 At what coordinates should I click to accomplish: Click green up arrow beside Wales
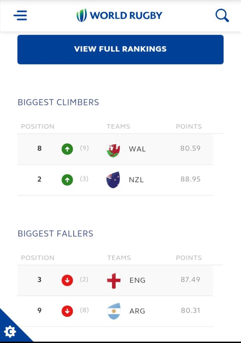click(67, 149)
